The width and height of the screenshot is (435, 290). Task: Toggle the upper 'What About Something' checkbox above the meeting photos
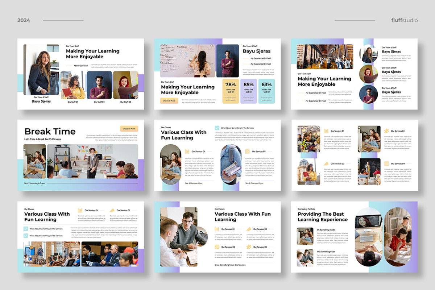click(x=26, y=229)
